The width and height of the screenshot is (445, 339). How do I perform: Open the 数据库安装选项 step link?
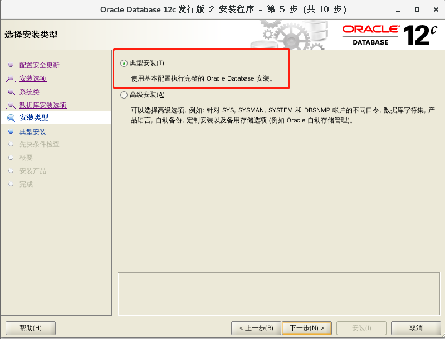43,105
